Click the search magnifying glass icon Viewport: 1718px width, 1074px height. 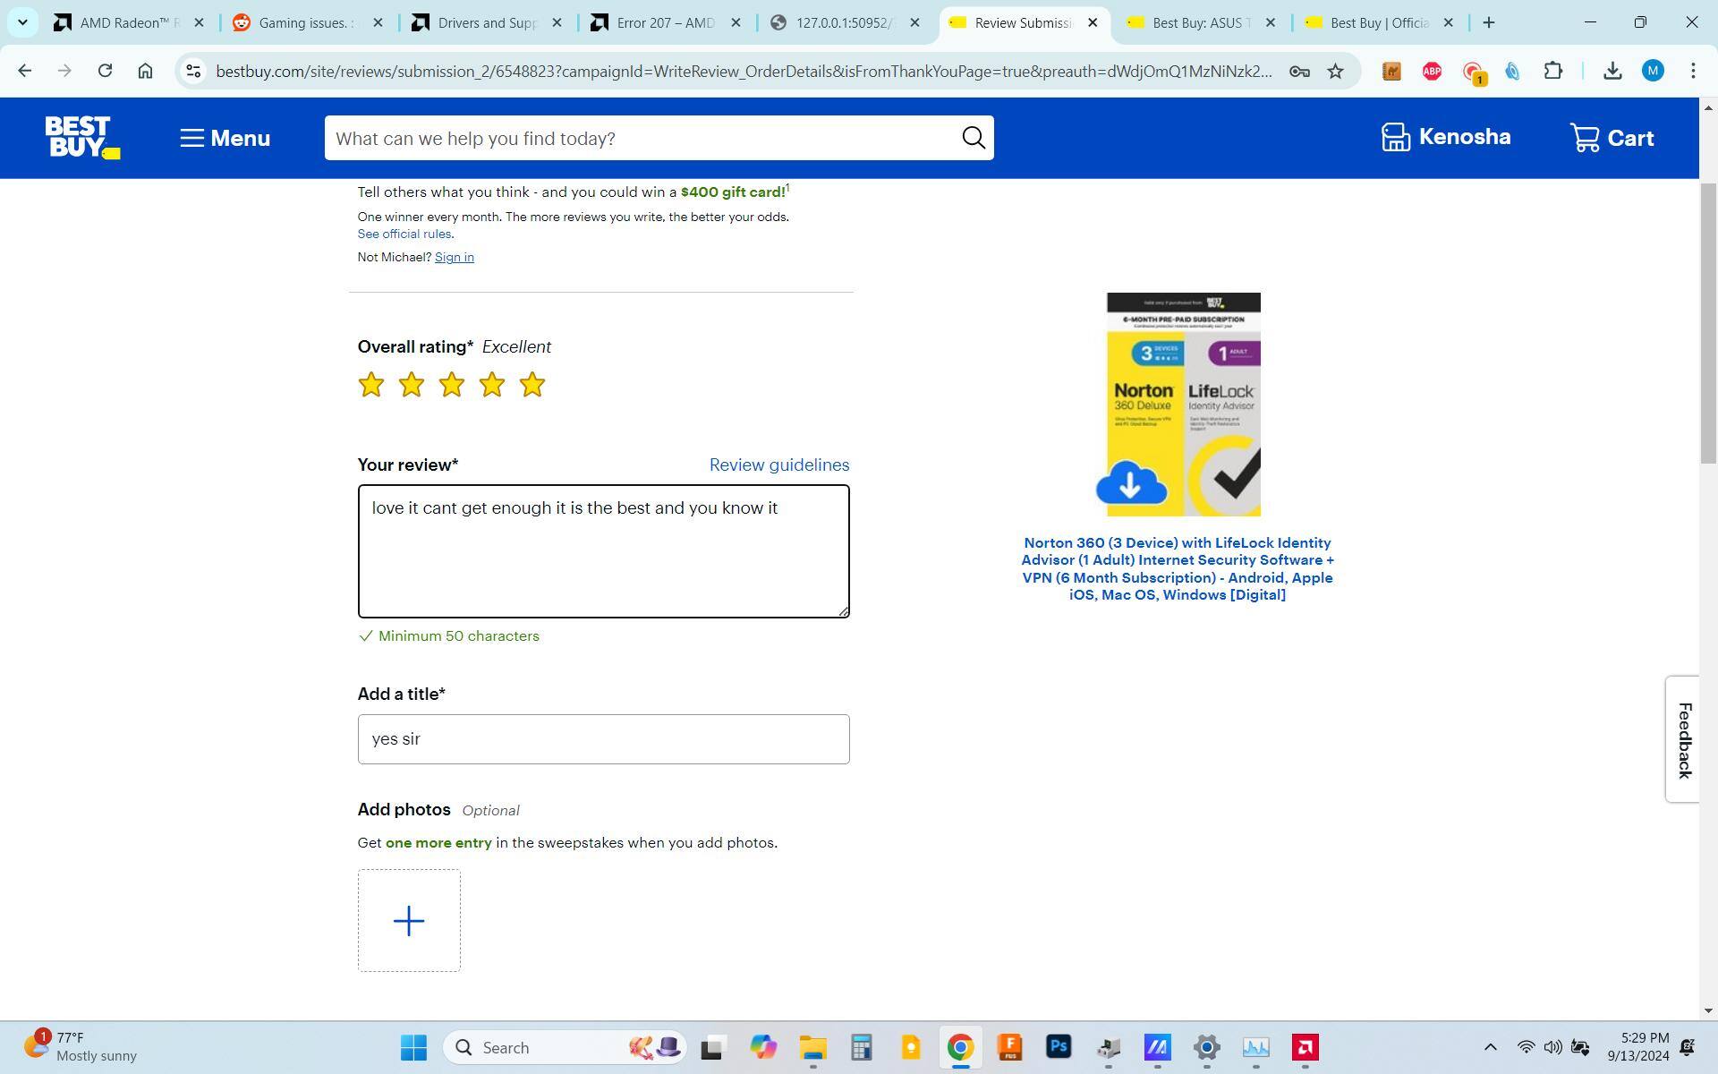pos(973,137)
